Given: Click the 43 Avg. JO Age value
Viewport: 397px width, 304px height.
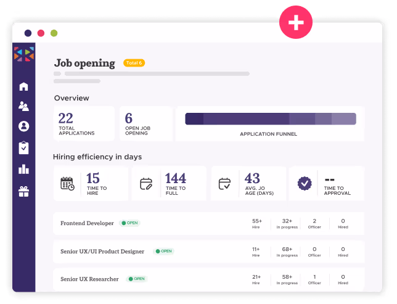Looking at the screenshot, I should (252, 178).
